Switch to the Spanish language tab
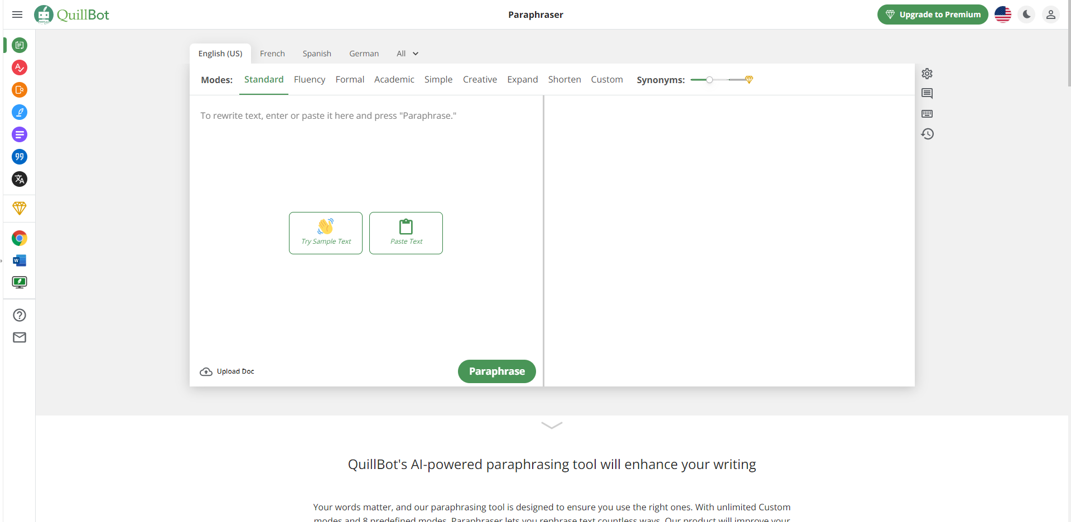Screen dimensions: 1071x522 click(317, 54)
